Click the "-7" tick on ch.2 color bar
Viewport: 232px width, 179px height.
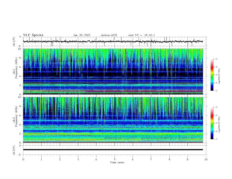click(x=216, y=139)
